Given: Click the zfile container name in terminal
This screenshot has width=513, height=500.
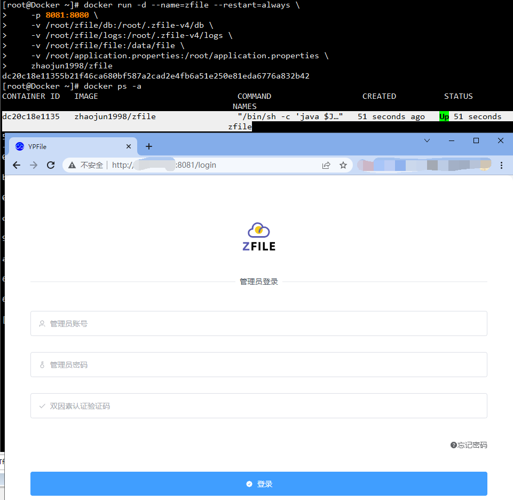Looking at the screenshot, I should coord(240,127).
